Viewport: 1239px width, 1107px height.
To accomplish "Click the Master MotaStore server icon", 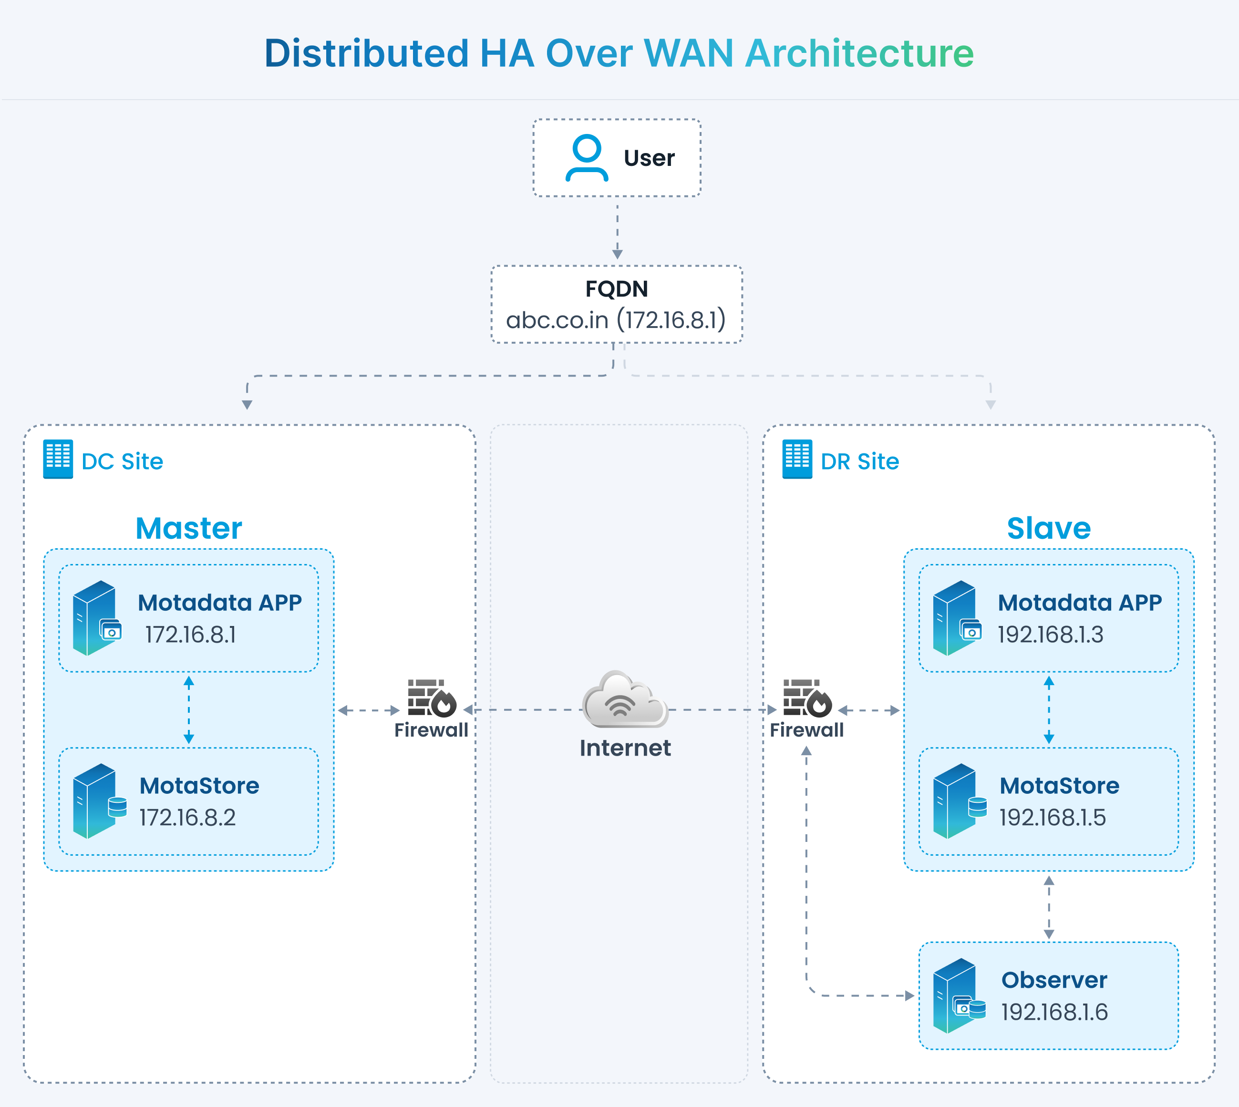I will click(x=99, y=801).
